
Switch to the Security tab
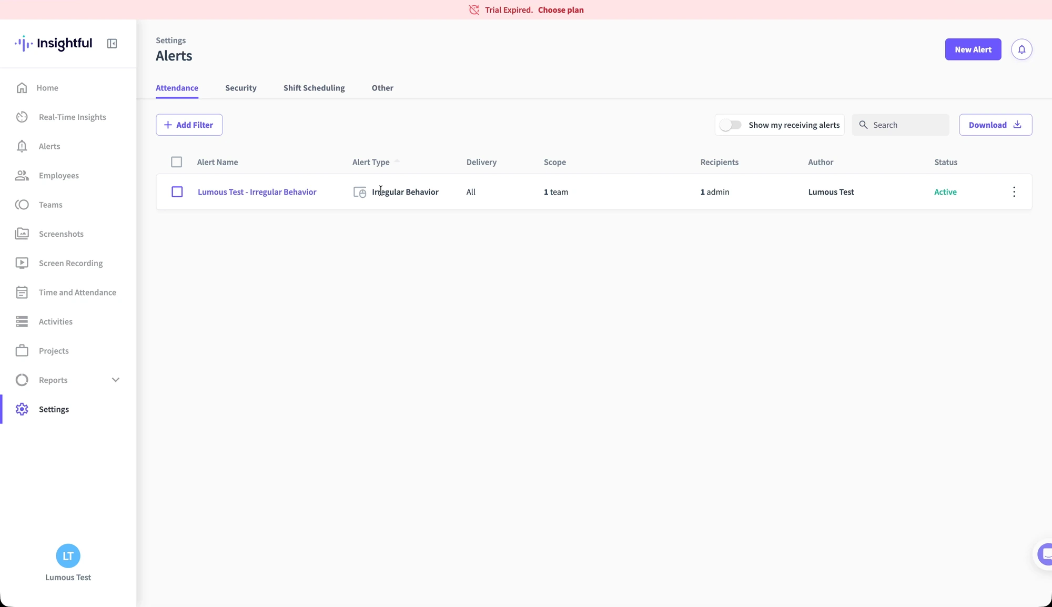(241, 88)
